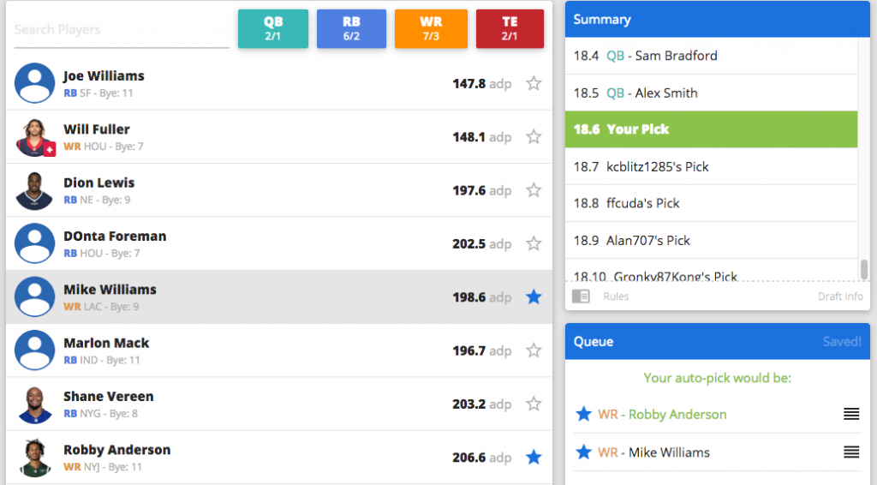Click Marlon Mack's star icon

tap(534, 350)
